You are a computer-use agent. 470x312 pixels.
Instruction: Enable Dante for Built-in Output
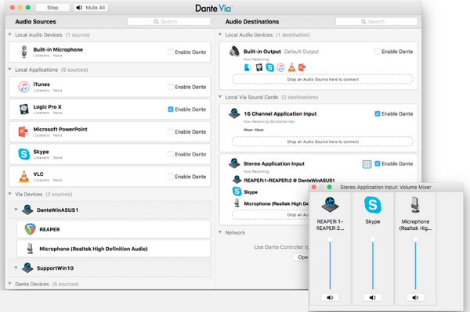(x=378, y=52)
